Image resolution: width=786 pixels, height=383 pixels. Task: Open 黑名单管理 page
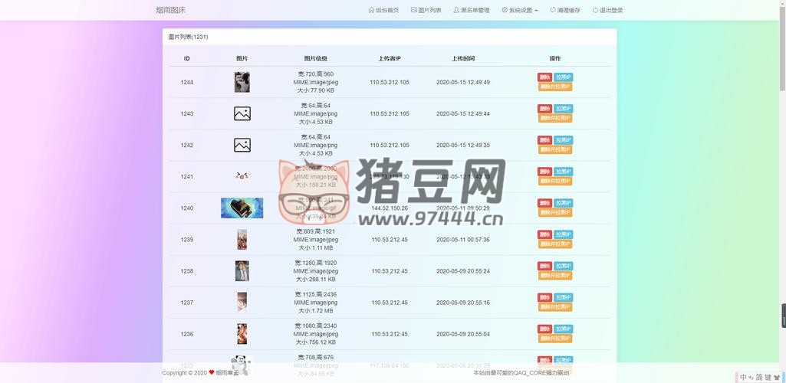(471, 10)
